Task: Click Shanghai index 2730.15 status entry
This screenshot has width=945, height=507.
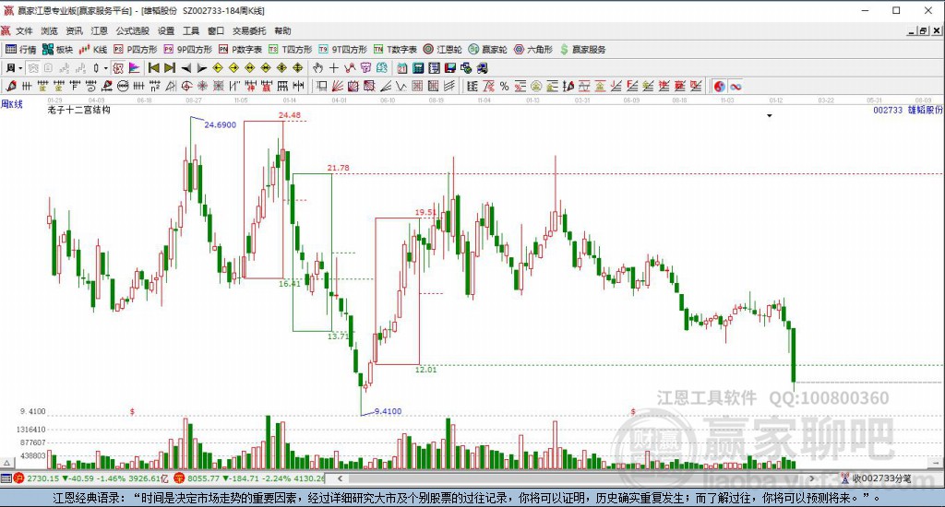Action: pyautogui.click(x=92, y=478)
